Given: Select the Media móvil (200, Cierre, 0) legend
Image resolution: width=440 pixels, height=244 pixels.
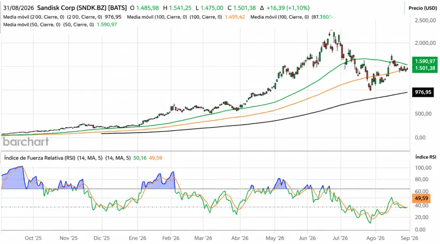Looking at the screenshot, I should click(33, 17).
